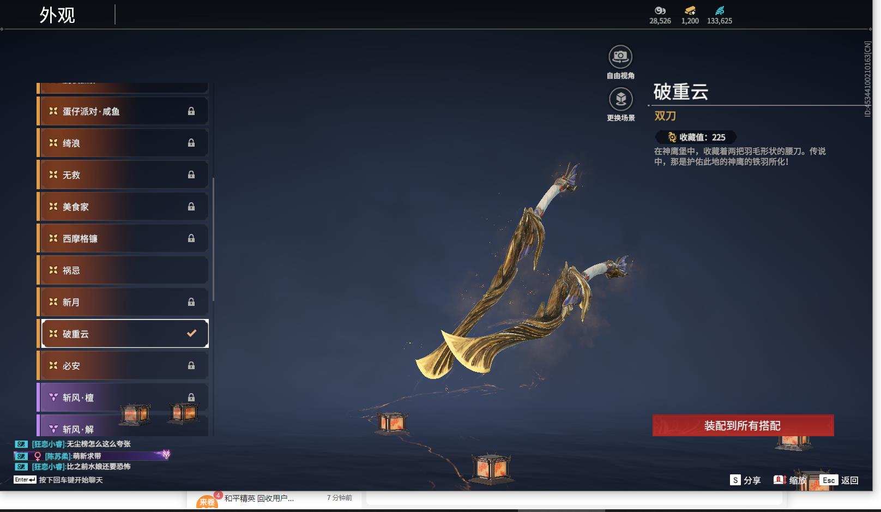
Task: Click the rarity emblem beside 祸忌
Action: point(53,270)
